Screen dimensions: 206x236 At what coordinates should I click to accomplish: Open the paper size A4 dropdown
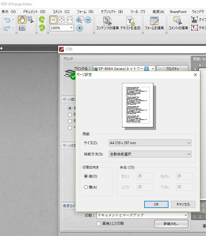(149, 143)
